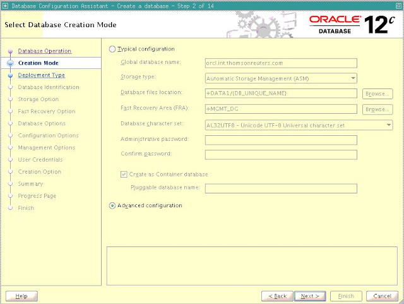Select the Advanced configuration radio button

point(112,205)
